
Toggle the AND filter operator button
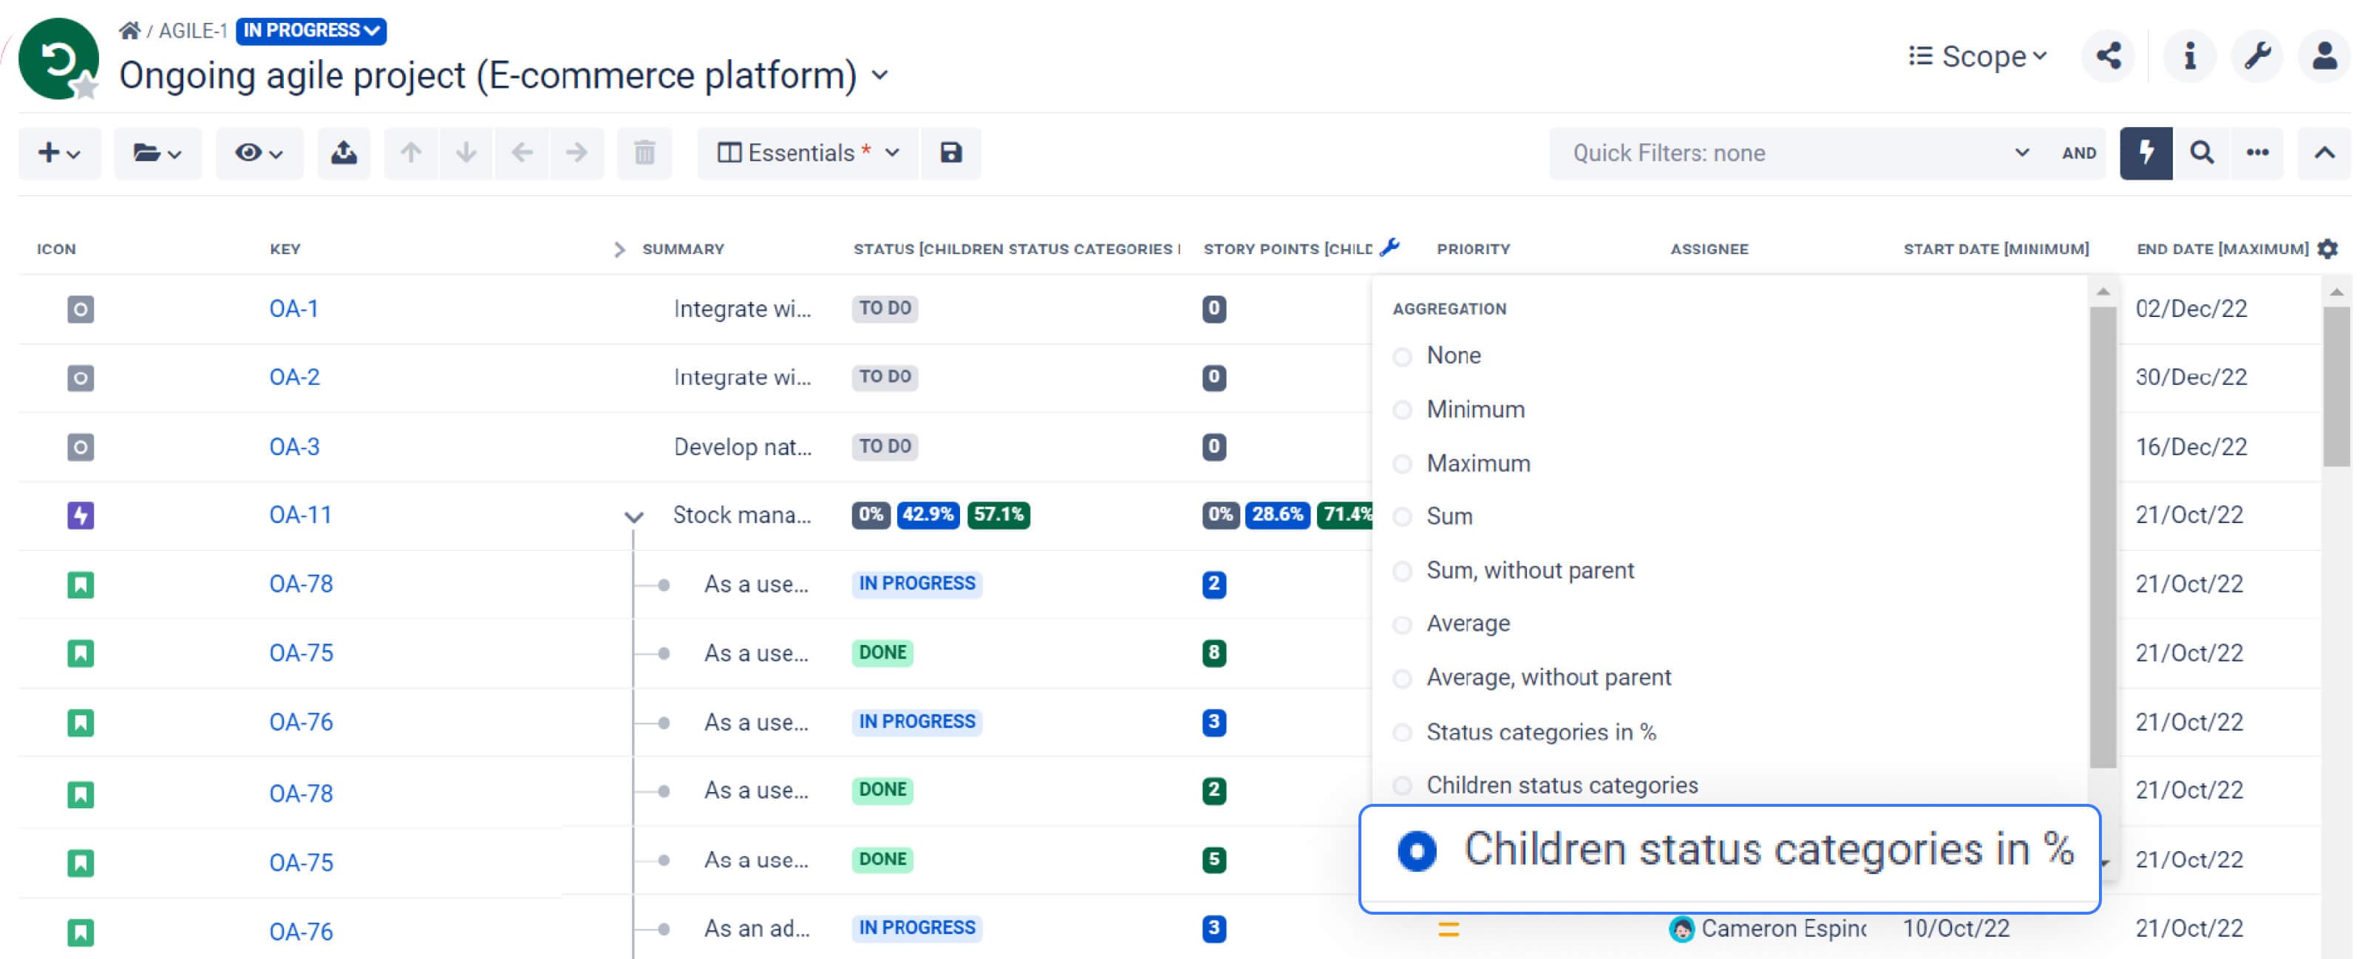point(2078,153)
